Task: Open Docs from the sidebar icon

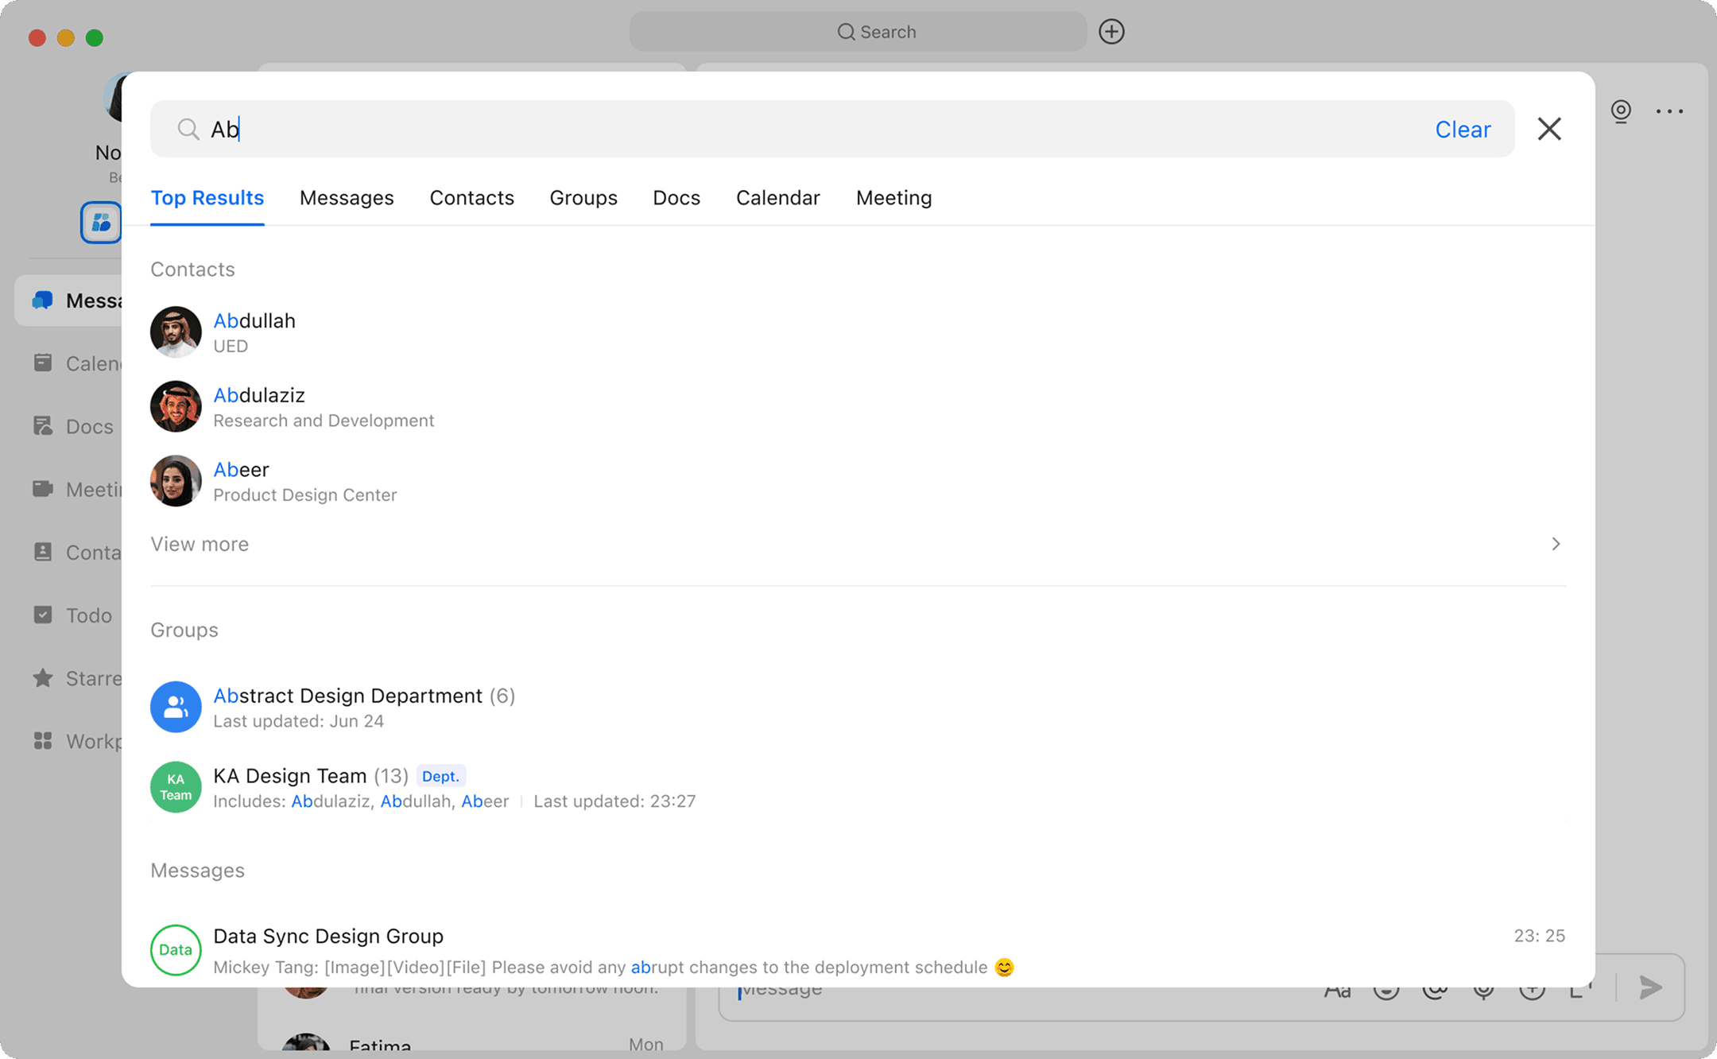Action: point(43,426)
